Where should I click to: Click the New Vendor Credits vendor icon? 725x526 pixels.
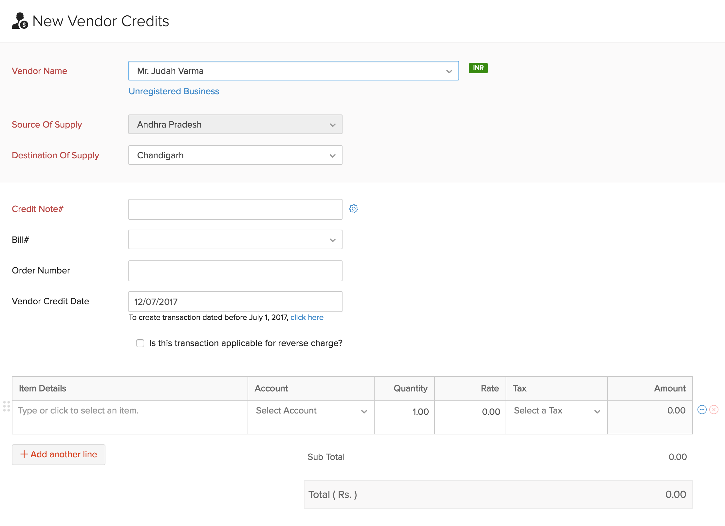[x=19, y=21]
